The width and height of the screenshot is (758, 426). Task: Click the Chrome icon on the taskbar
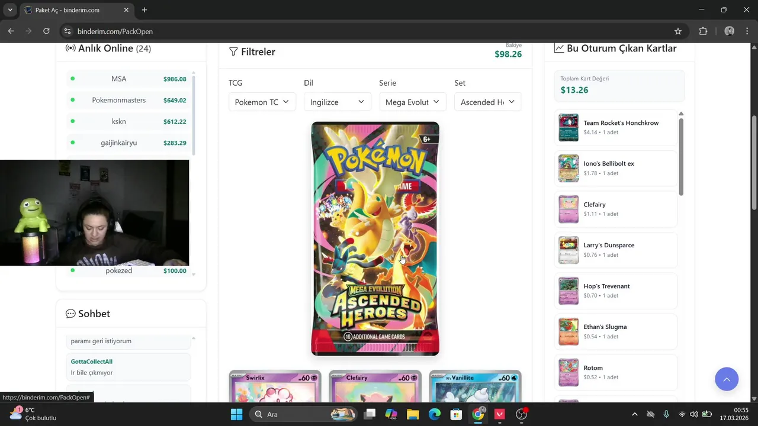coord(478,414)
